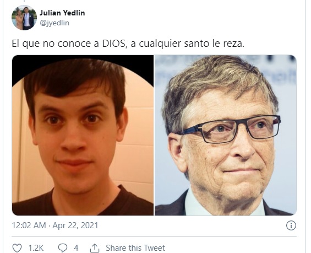View the 4 replies count

tap(76, 248)
